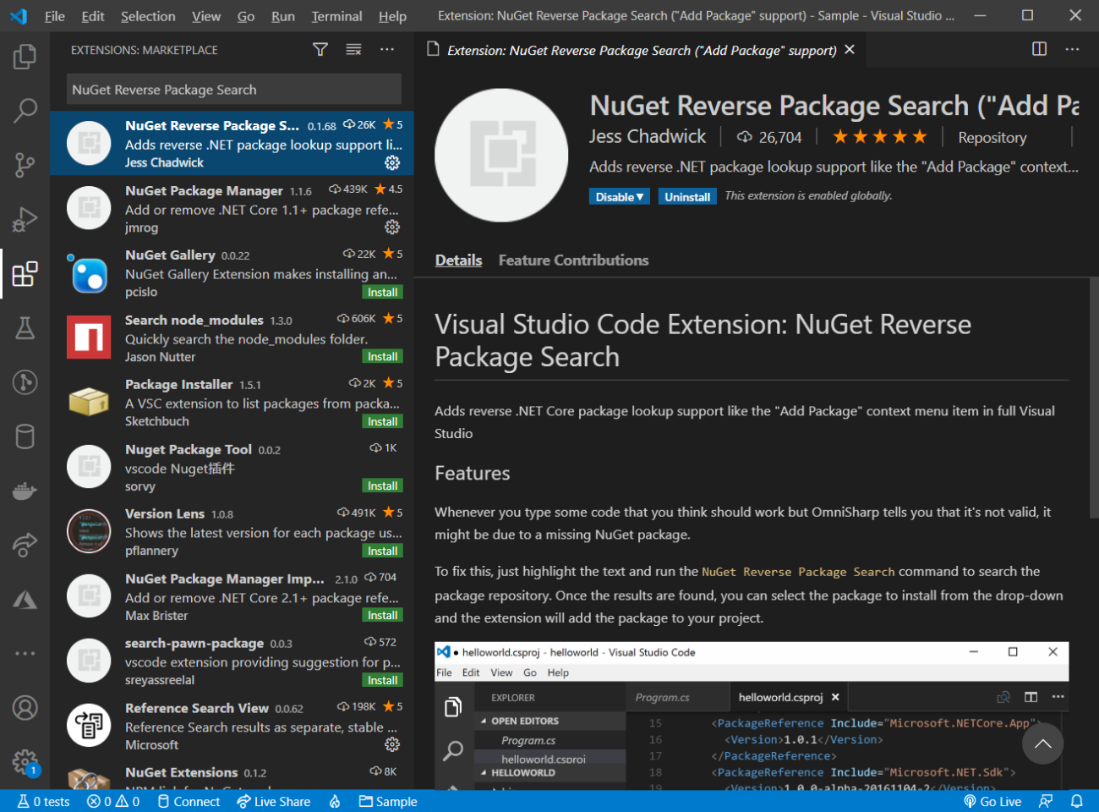Select Reference Search View extension entry
Screen dimensions: 1099x812
coord(232,725)
